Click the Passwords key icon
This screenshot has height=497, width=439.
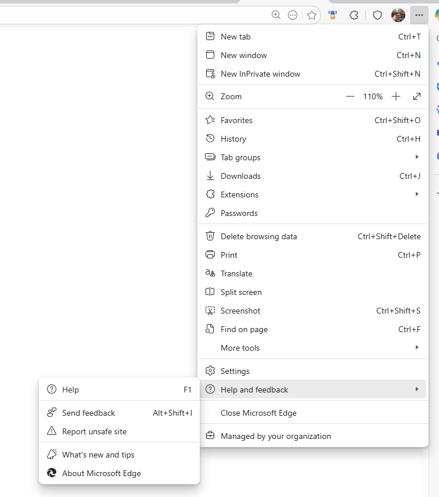210,213
